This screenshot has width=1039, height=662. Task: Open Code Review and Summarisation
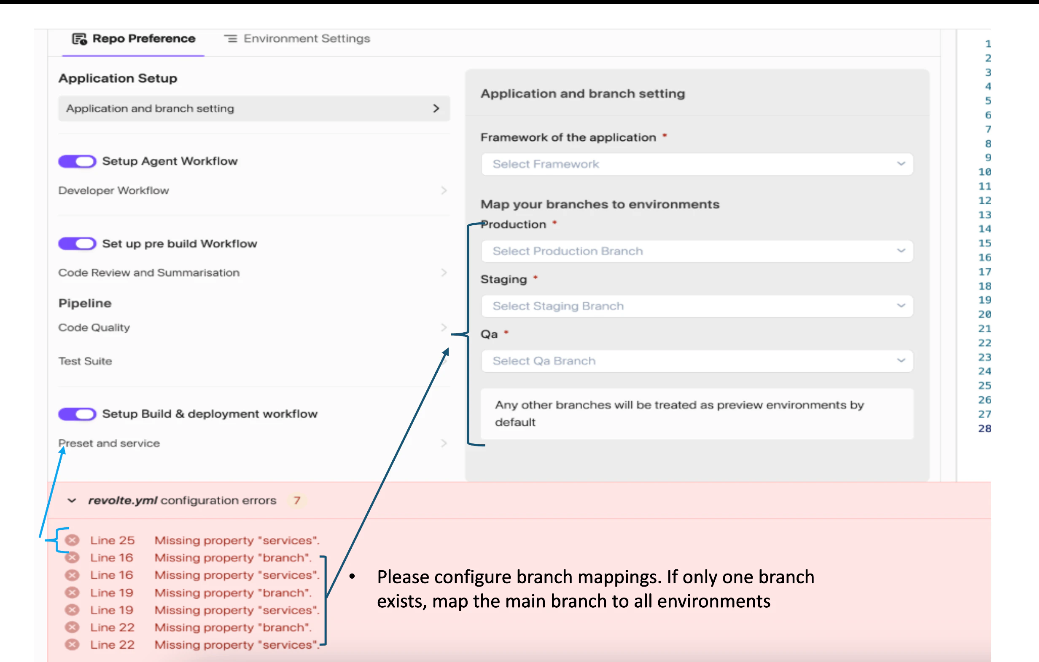[x=254, y=272]
